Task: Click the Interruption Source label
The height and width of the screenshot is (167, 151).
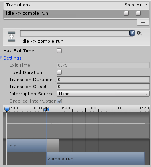Action: tap(31, 94)
